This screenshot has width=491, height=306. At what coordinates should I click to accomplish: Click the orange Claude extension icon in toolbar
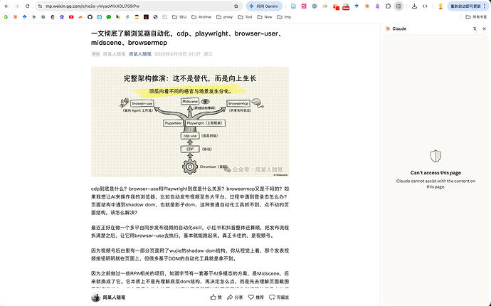tap(367, 6)
